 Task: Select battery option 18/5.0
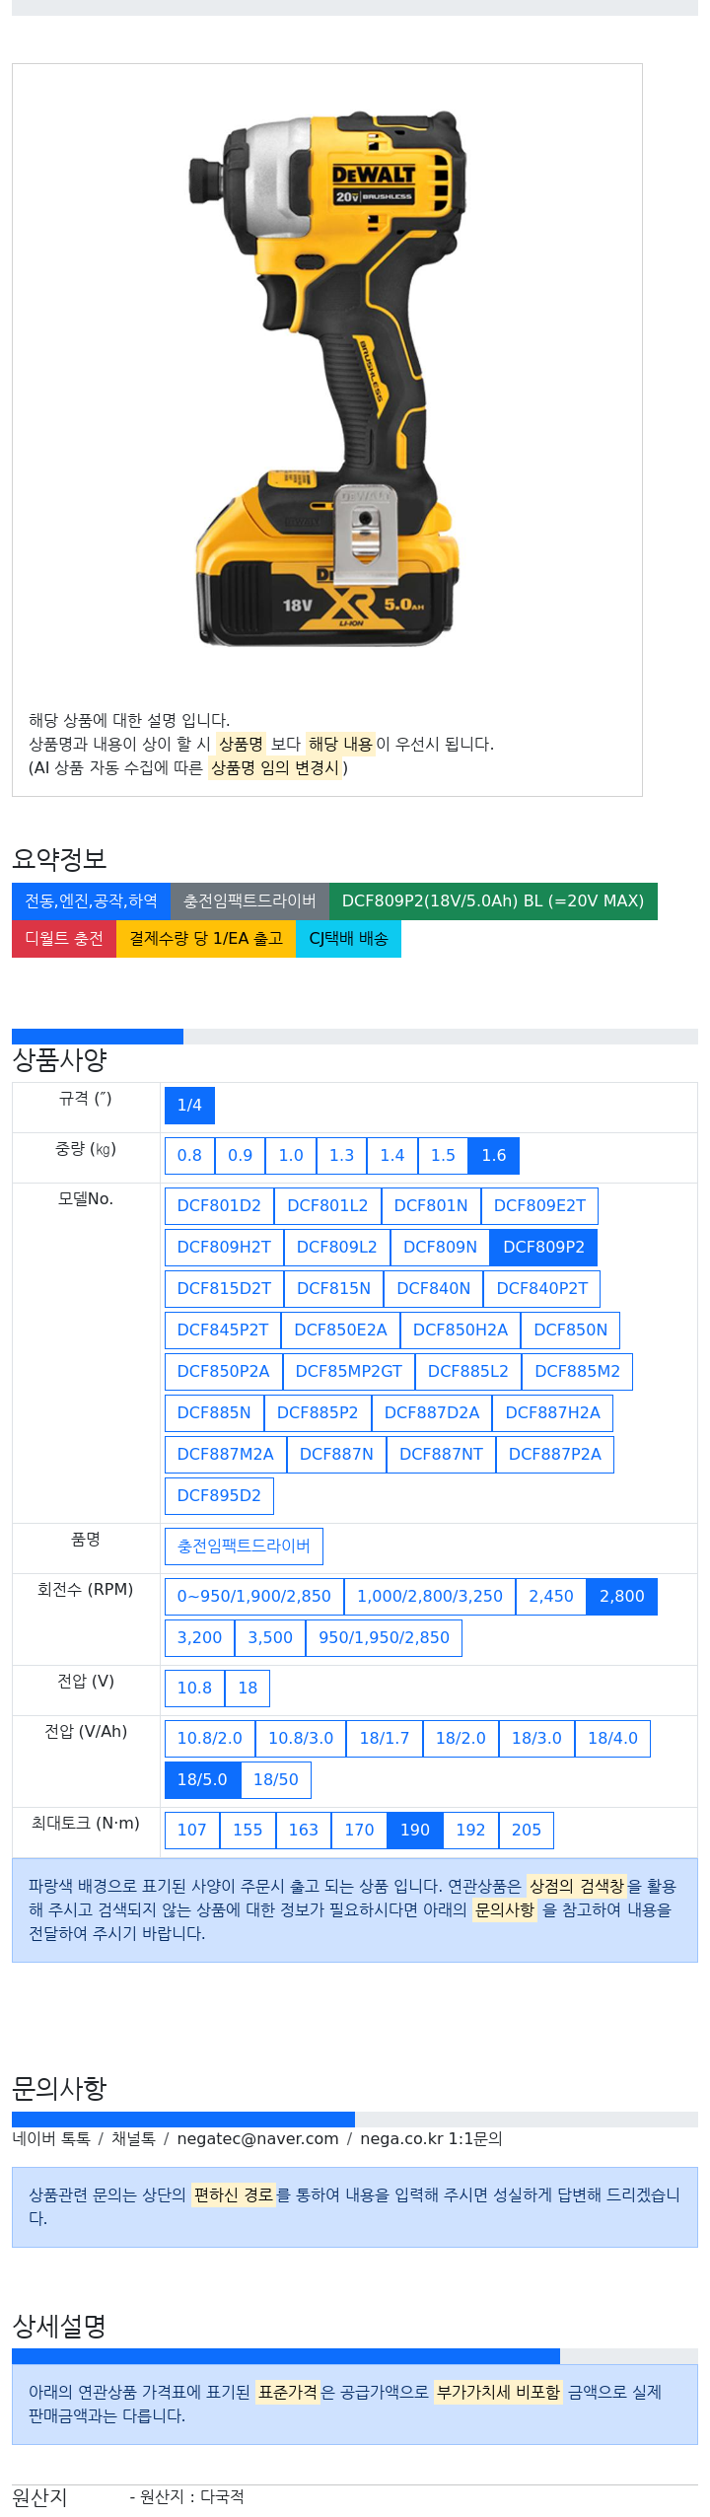tap(202, 1779)
